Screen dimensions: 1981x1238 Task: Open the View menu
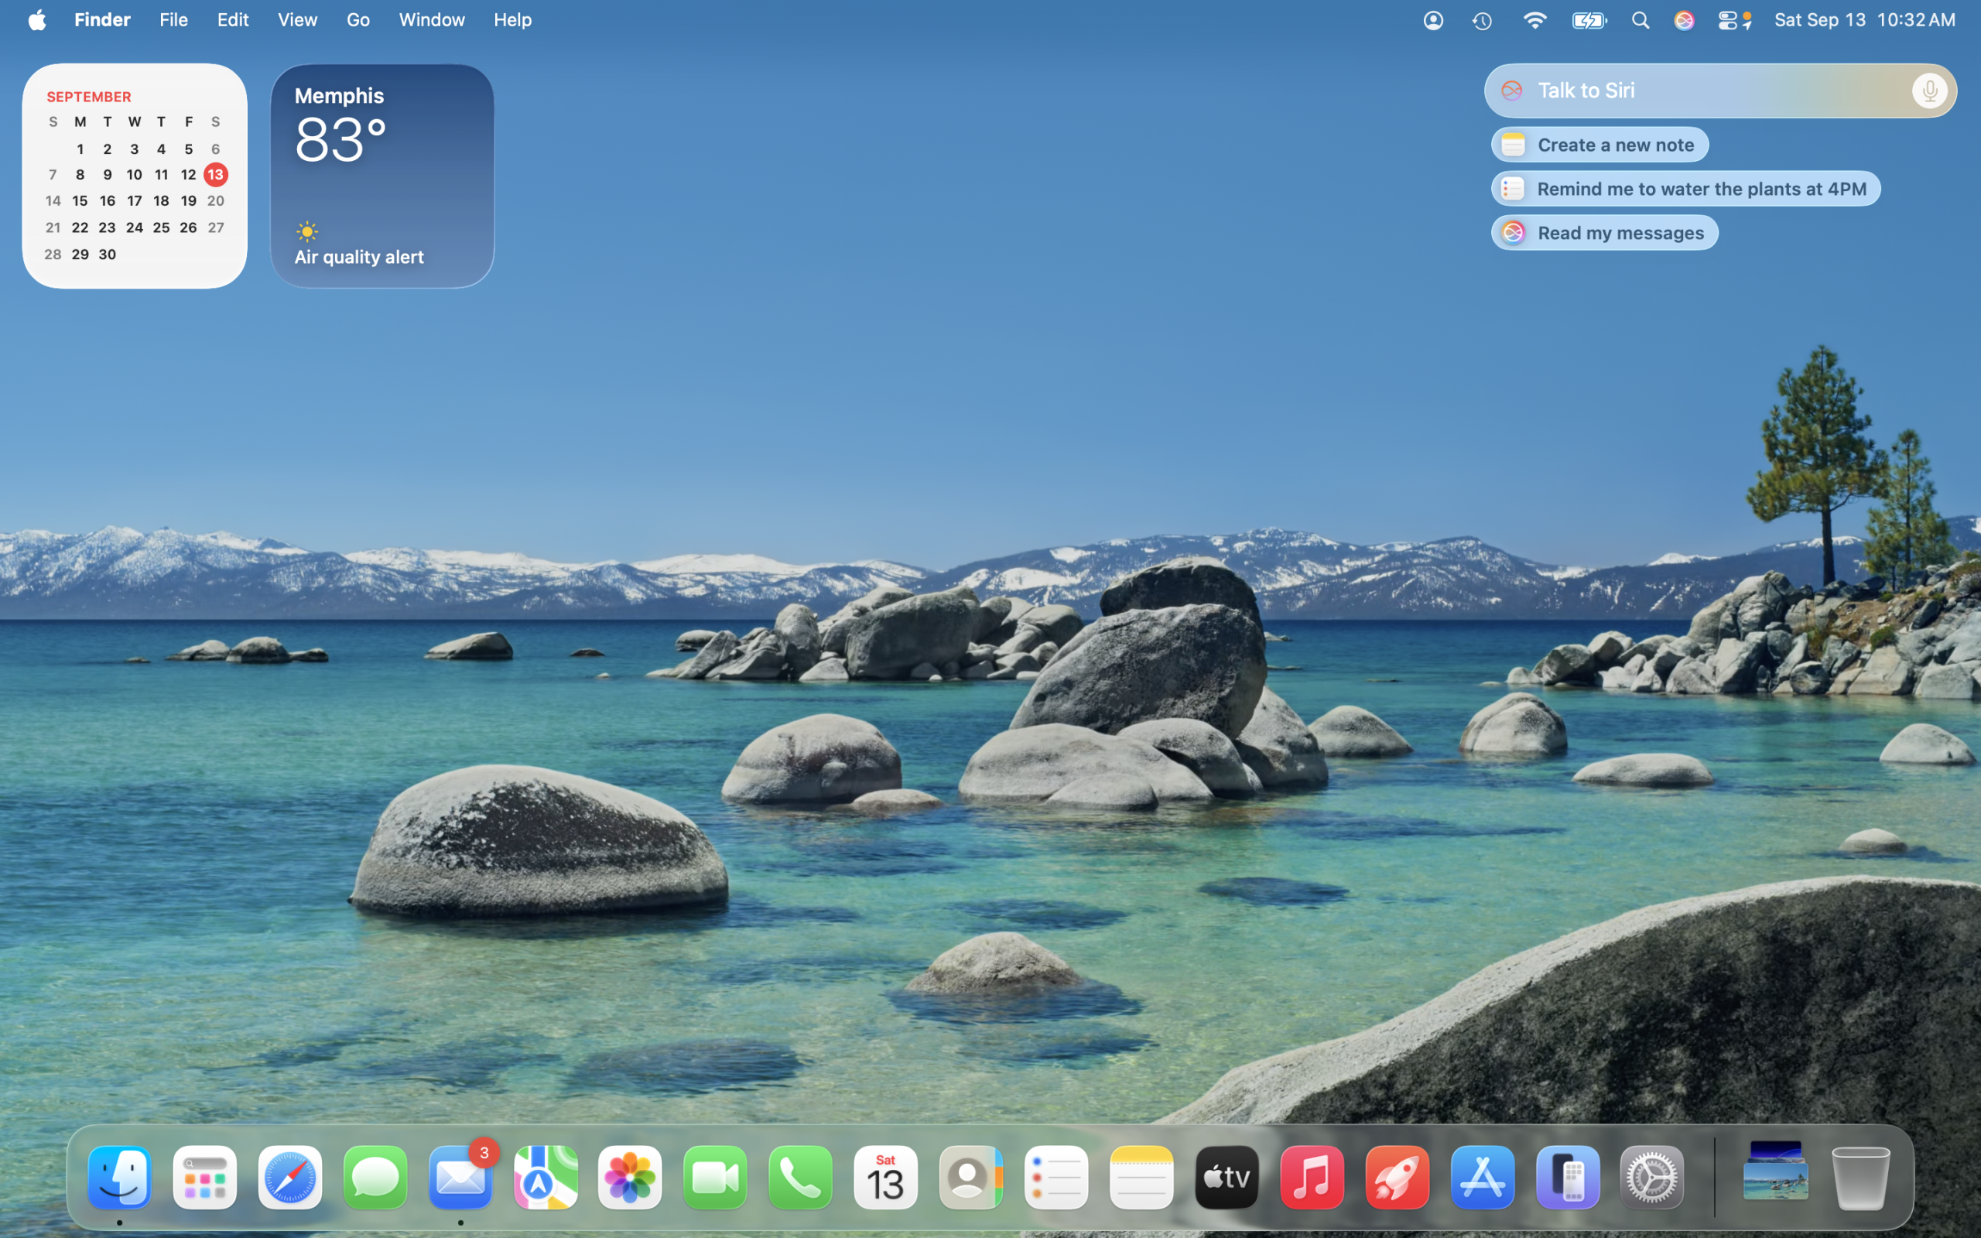tap(297, 20)
